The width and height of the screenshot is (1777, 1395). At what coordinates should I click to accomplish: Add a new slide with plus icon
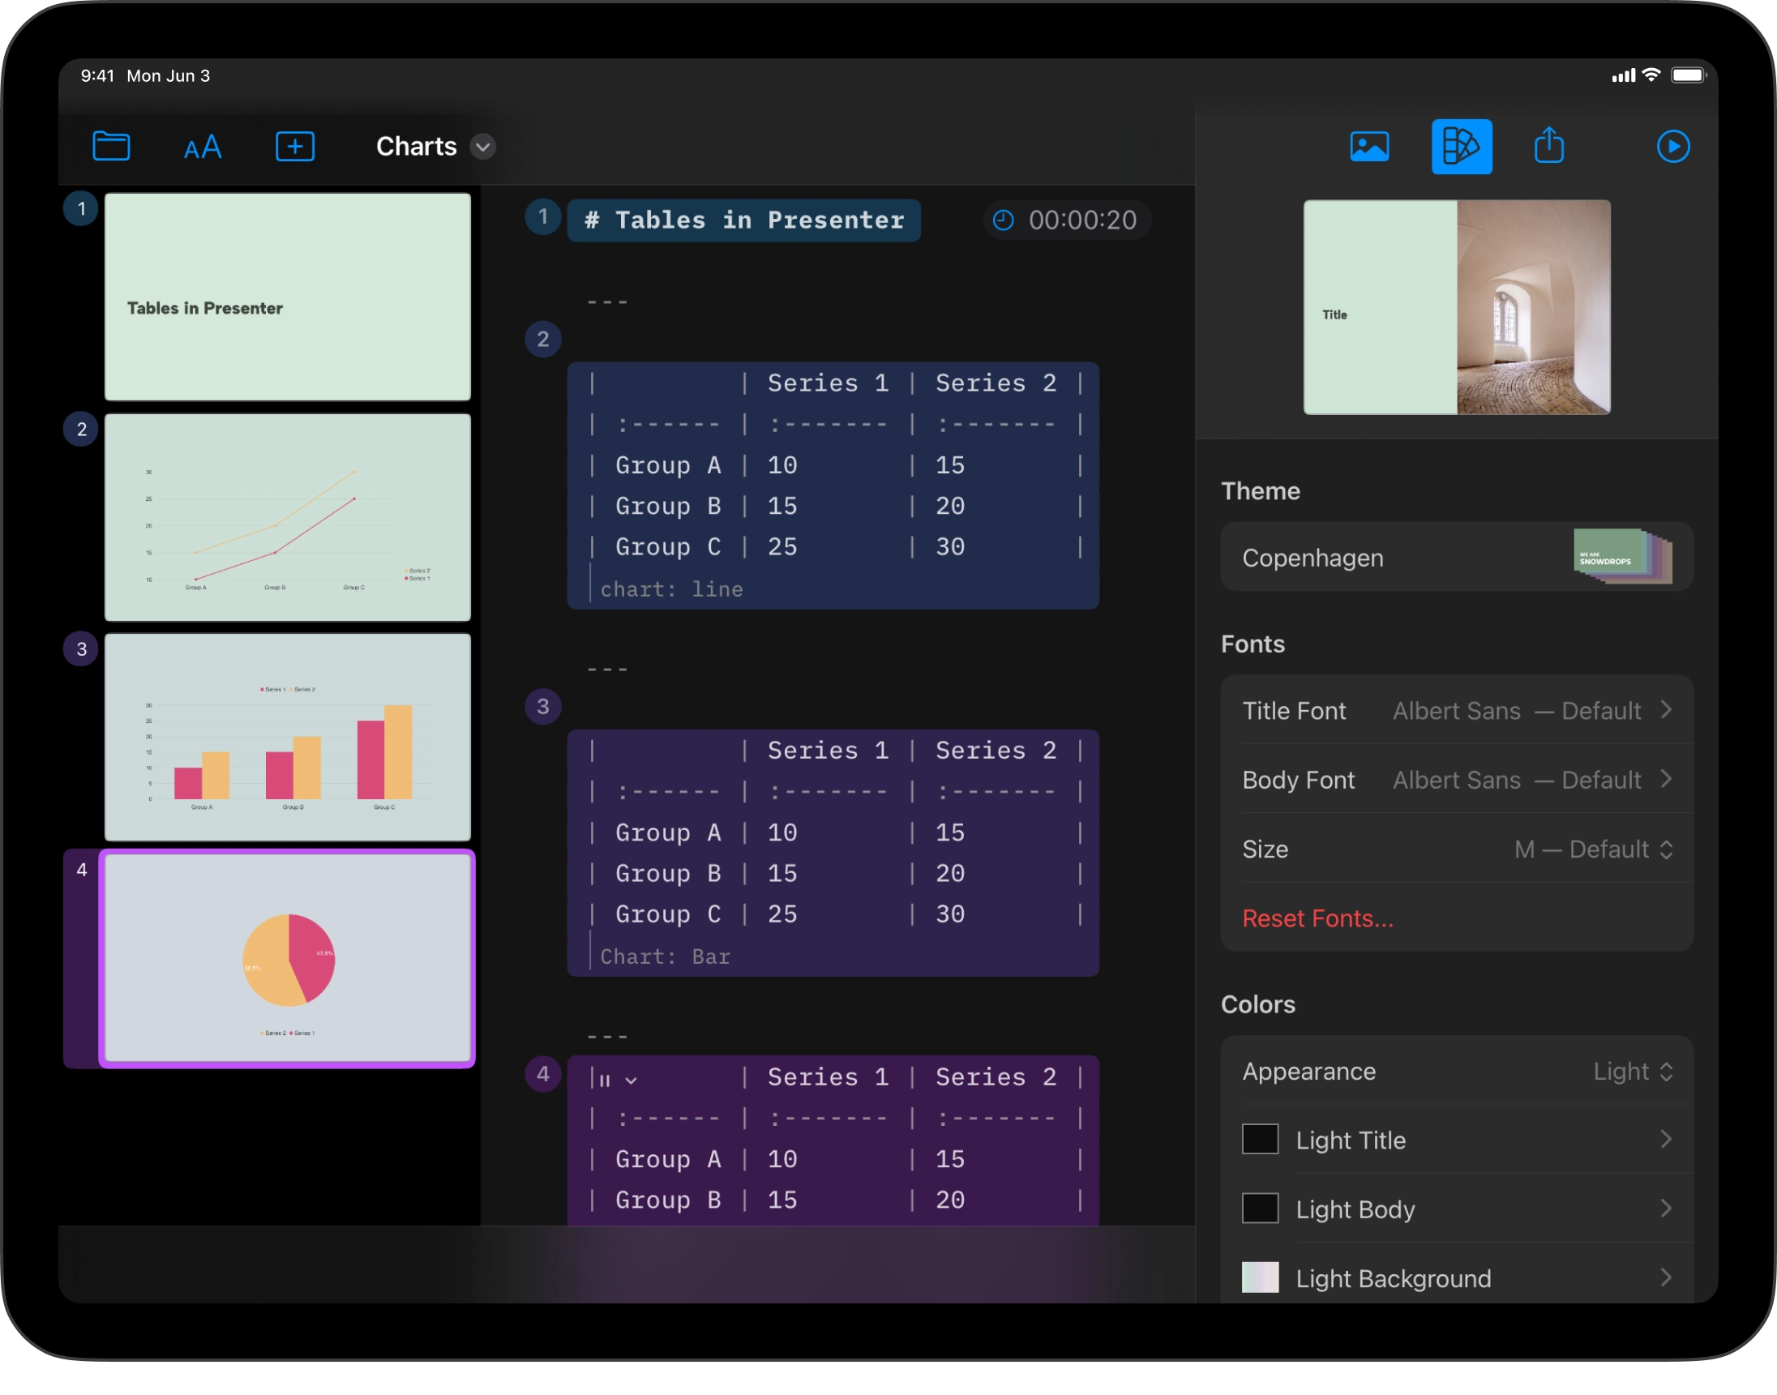(x=295, y=147)
